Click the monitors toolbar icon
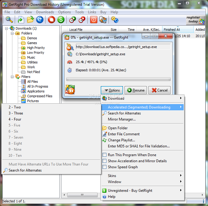The image size is (208, 206). 103,20
